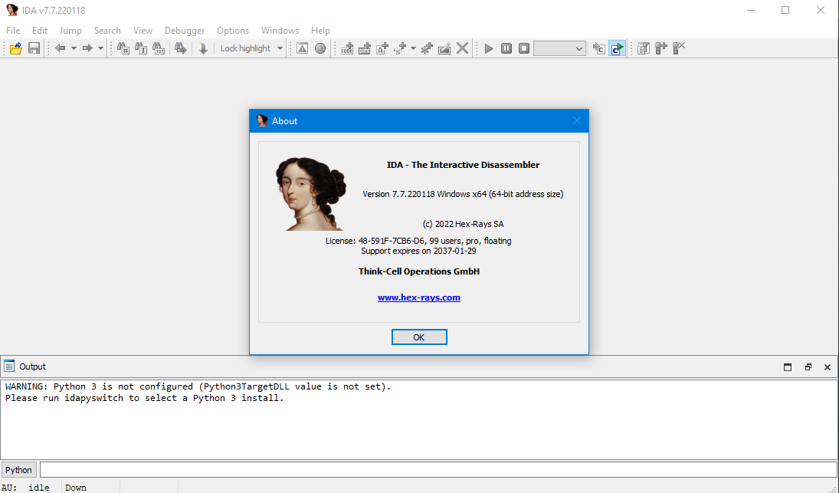Click the IDA portrait in About dialog
Screen dimensions: 839x493
point(311,194)
